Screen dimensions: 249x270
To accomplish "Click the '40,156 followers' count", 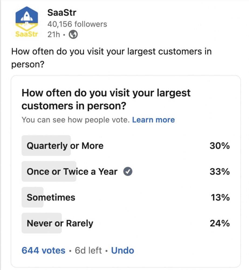I will [77, 24].
